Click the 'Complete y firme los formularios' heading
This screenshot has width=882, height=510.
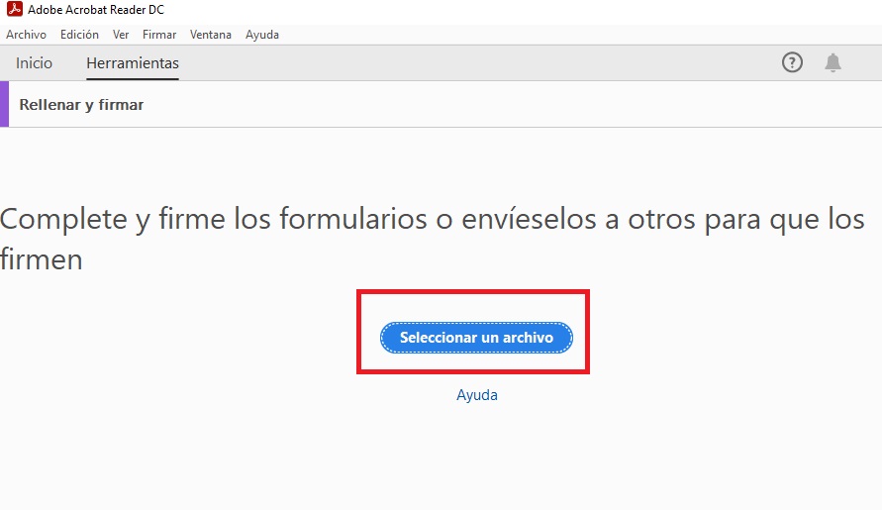tap(433, 219)
